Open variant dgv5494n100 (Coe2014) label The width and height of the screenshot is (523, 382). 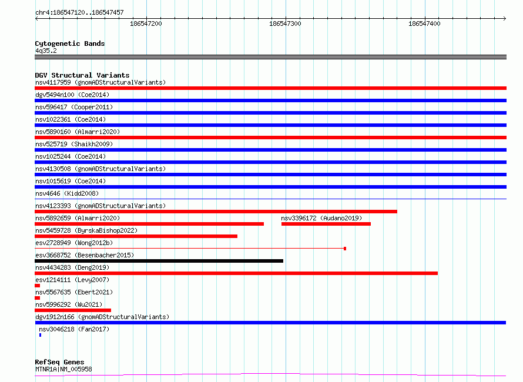click(x=72, y=95)
